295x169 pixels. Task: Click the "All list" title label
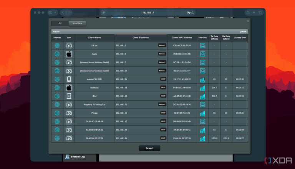pyautogui.click(x=56, y=31)
